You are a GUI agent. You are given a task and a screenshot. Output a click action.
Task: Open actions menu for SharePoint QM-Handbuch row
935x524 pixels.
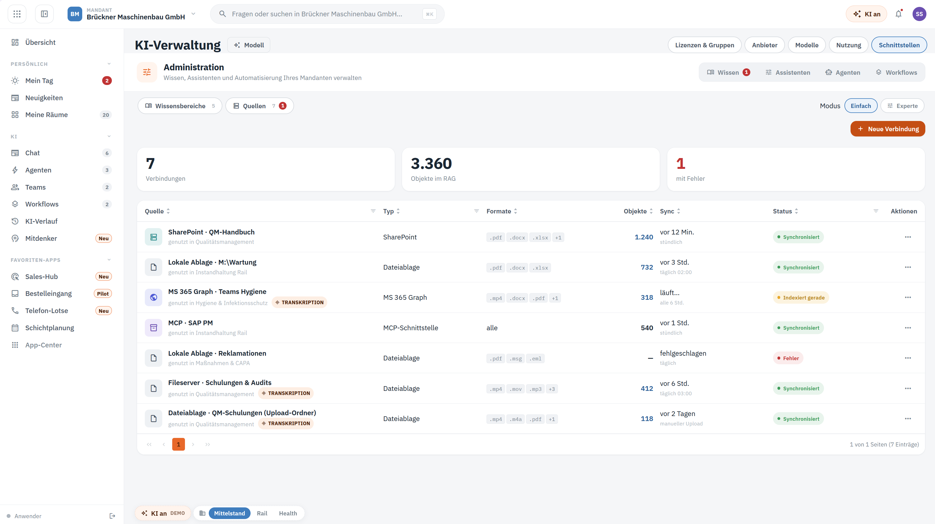908,237
